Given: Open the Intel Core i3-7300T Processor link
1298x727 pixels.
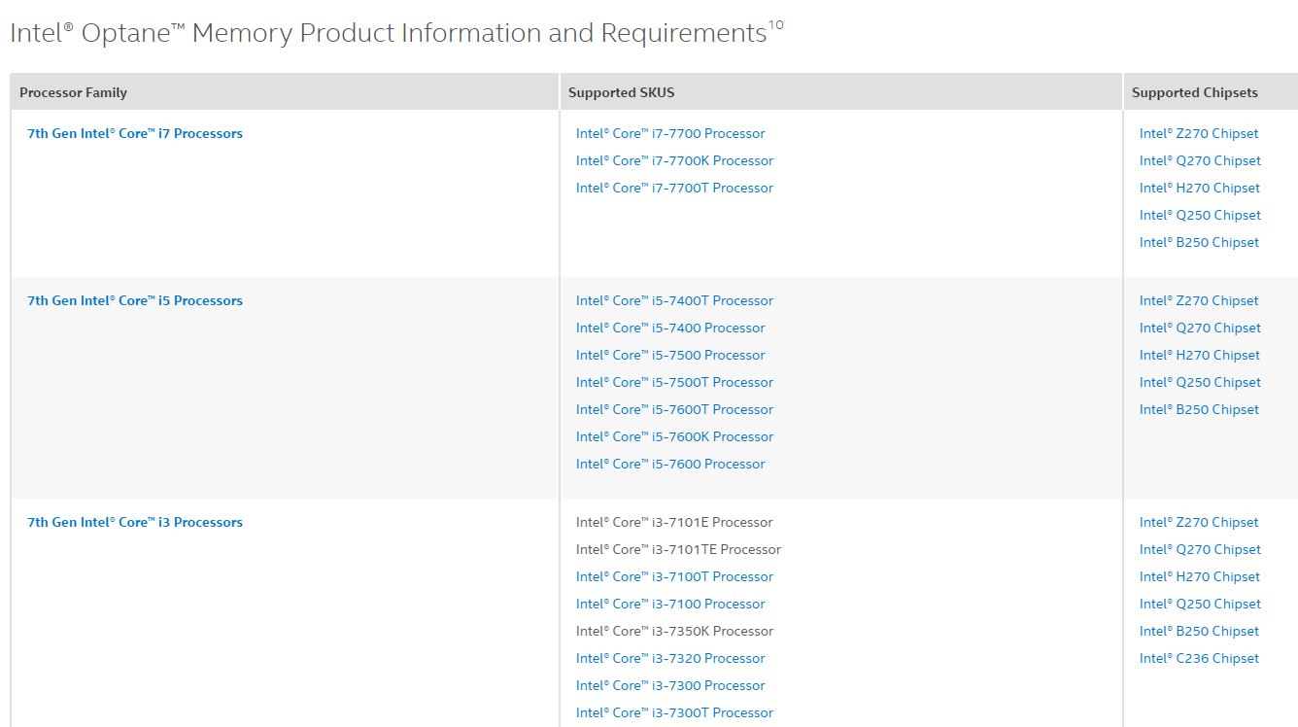Looking at the screenshot, I should pyautogui.click(x=674, y=713).
